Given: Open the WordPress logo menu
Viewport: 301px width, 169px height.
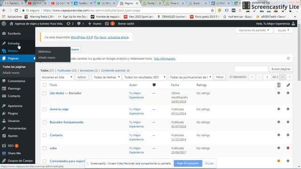Looking at the screenshot, I should 4,24.
